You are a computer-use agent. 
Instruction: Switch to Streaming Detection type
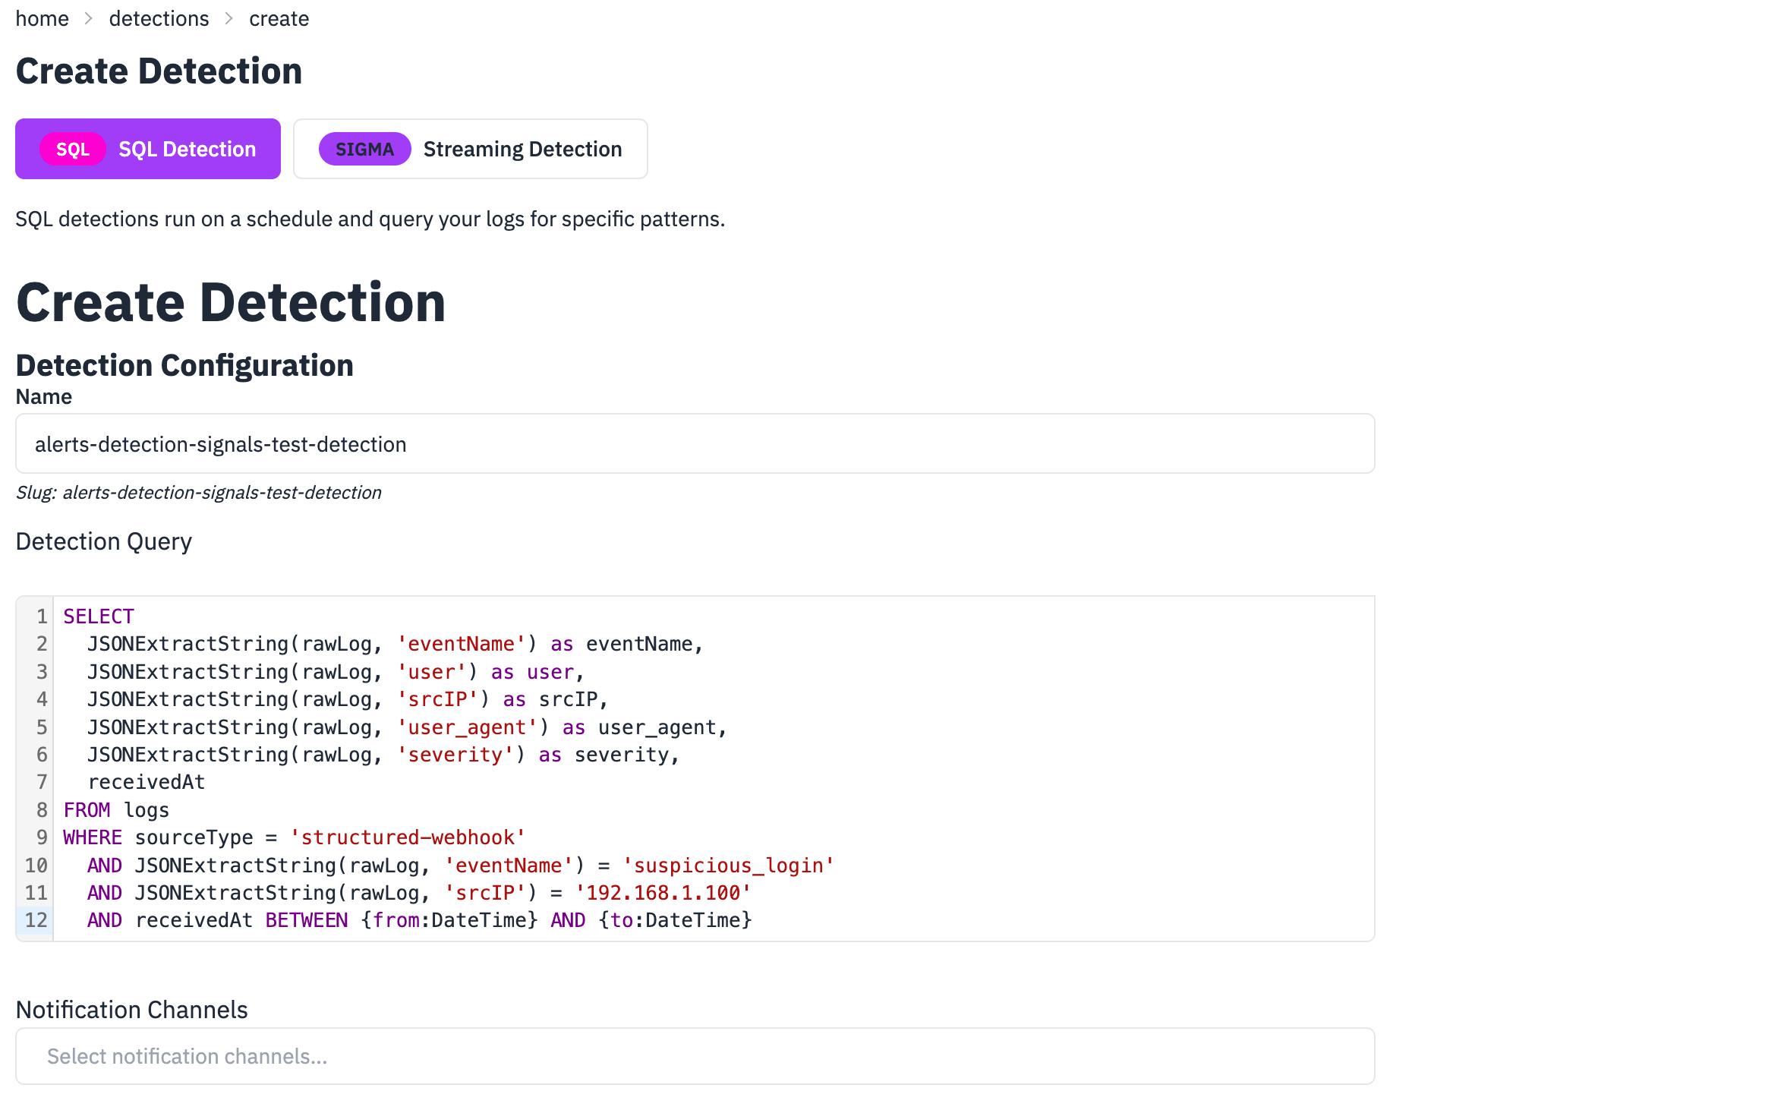(x=470, y=149)
